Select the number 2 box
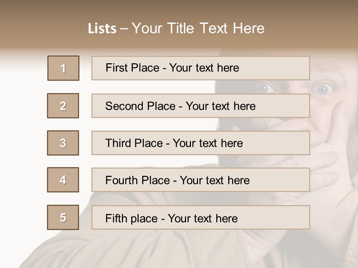358x268 pixels. pyautogui.click(x=63, y=106)
